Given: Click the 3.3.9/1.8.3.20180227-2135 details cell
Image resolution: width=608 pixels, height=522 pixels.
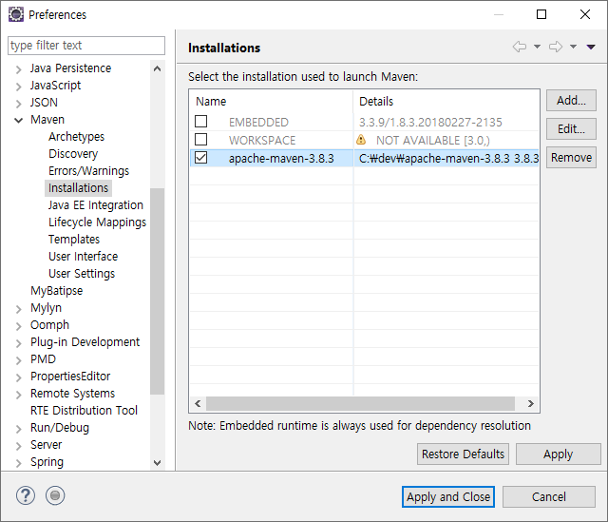Looking at the screenshot, I should pos(430,123).
